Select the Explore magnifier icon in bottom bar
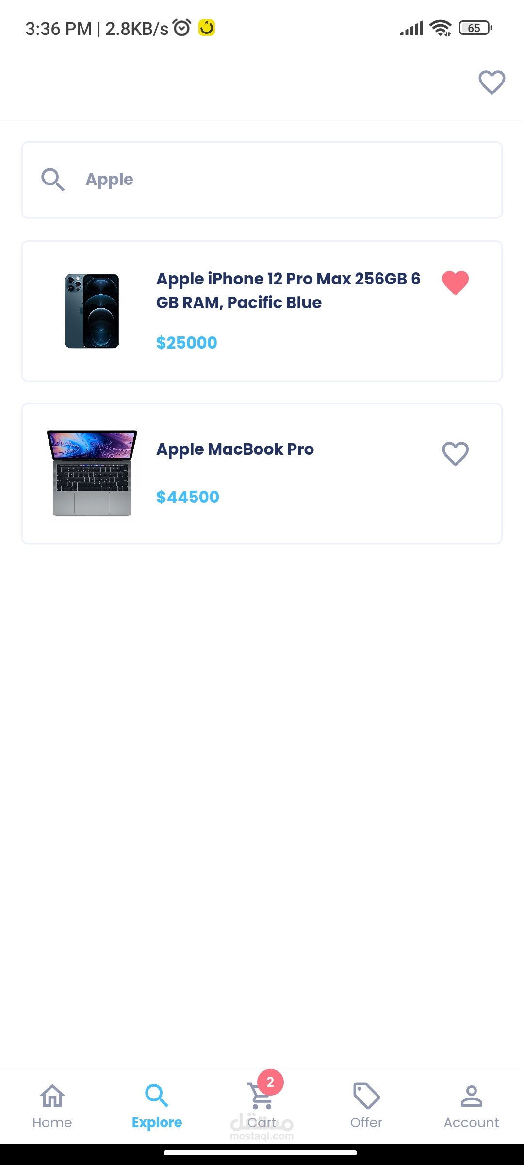Viewport: 524px width, 1165px height. (157, 1096)
